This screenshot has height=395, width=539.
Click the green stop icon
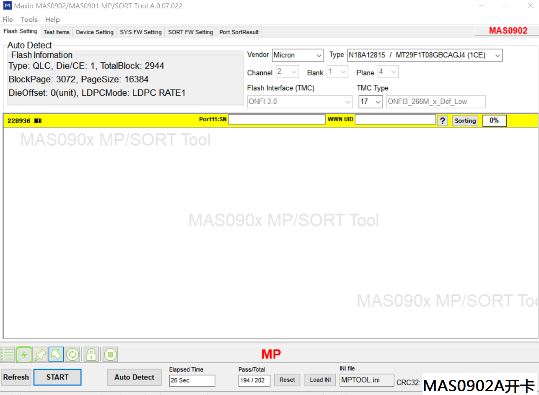click(x=110, y=354)
